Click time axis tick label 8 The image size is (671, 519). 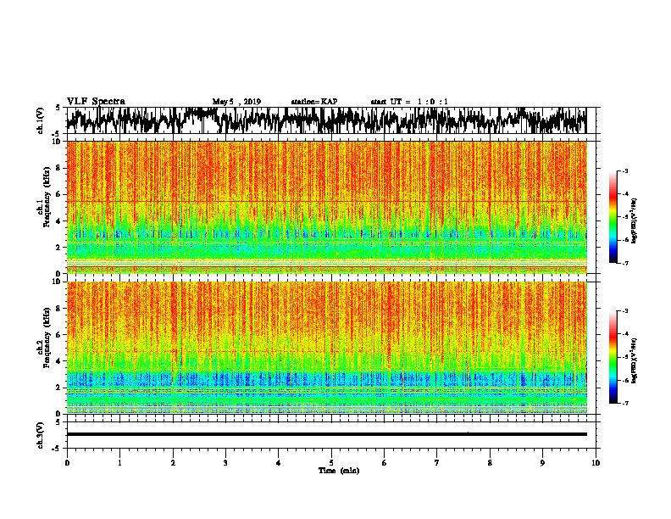coord(490,463)
